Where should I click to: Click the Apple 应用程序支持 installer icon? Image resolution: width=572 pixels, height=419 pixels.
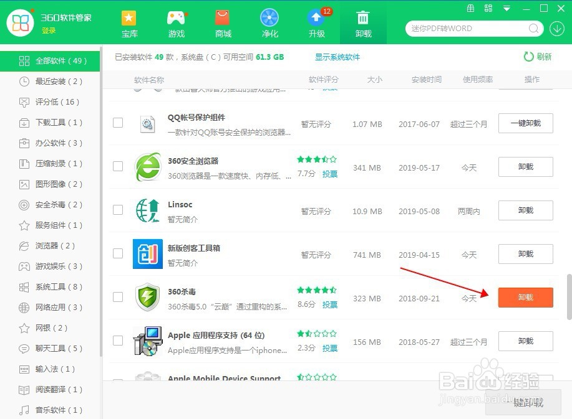pos(147,341)
